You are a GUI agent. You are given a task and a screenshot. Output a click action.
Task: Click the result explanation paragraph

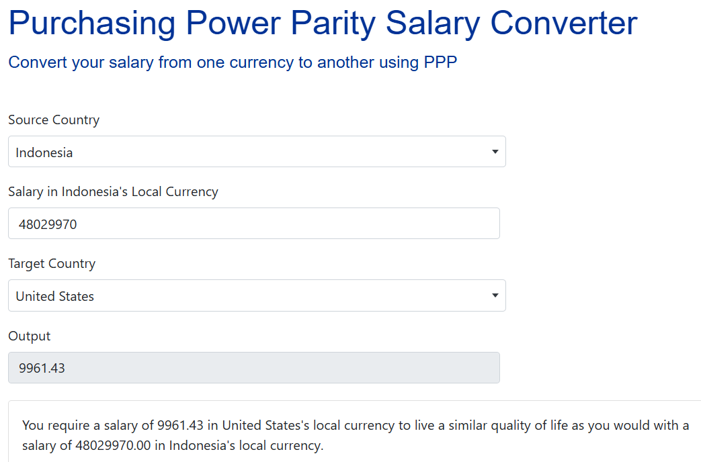356,435
